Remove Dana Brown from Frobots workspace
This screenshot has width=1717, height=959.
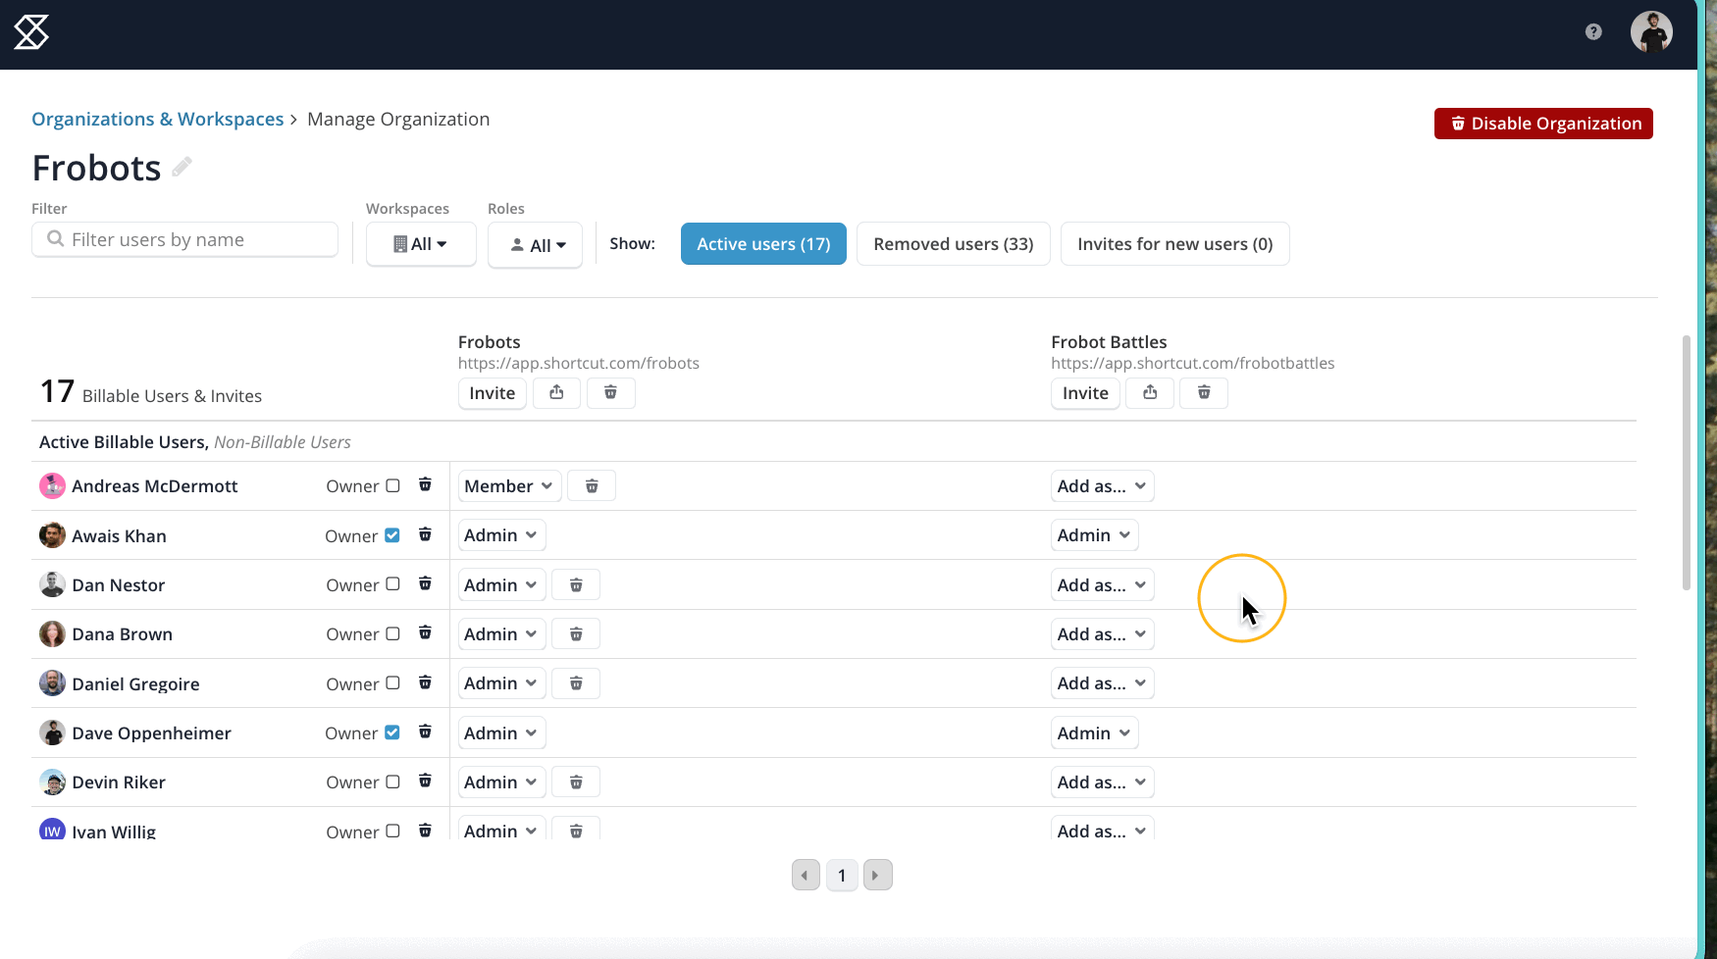click(x=576, y=634)
